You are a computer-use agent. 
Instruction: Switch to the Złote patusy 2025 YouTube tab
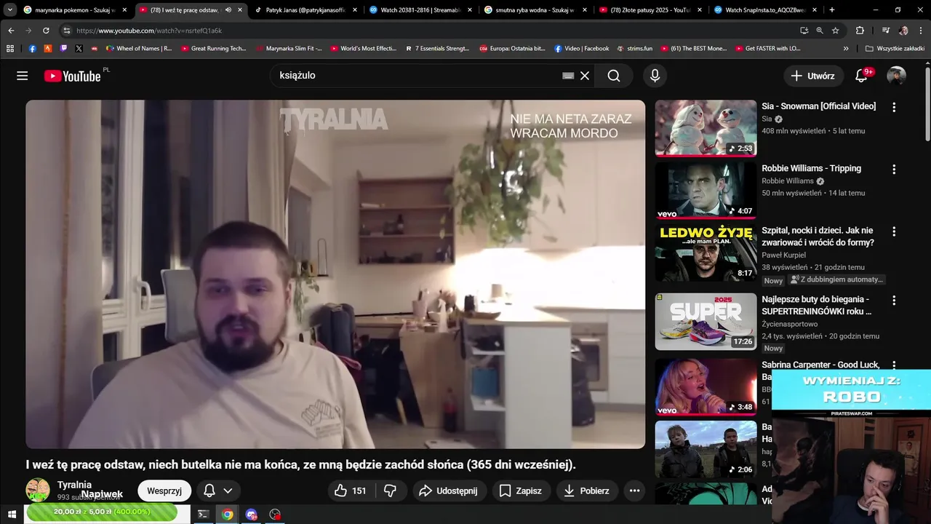[651, 10]
